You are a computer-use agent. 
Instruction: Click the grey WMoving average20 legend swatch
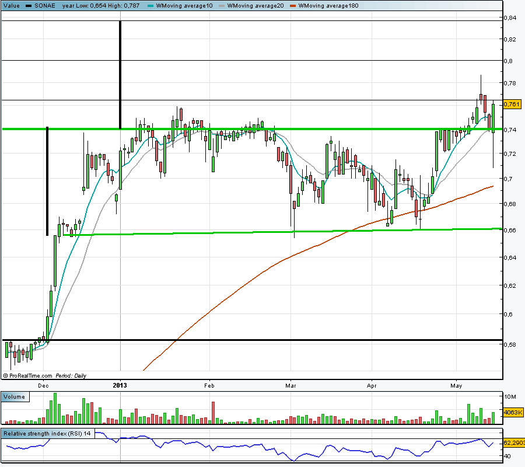221,6
